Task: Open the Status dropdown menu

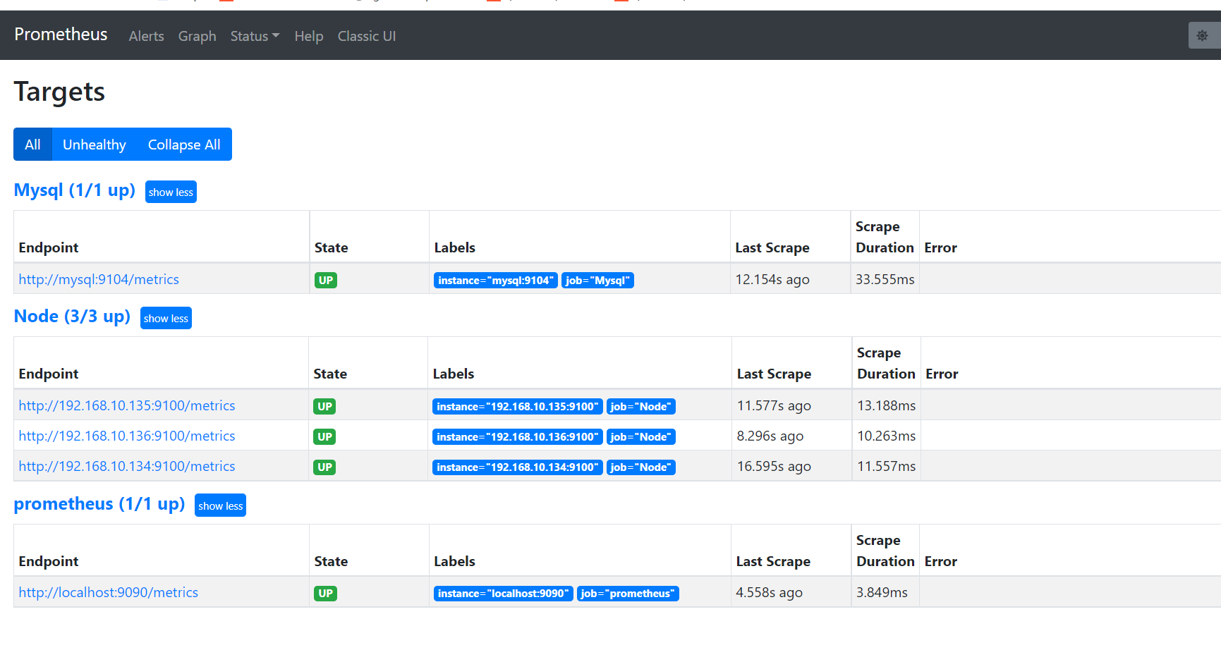Action: pos(255,36)
